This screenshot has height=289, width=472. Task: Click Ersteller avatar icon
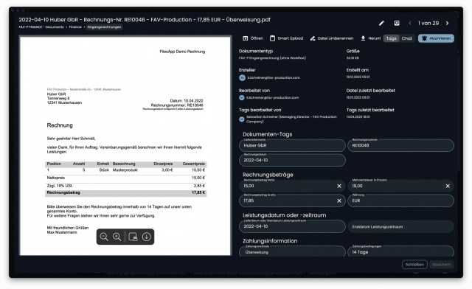(x=242, y=77)
